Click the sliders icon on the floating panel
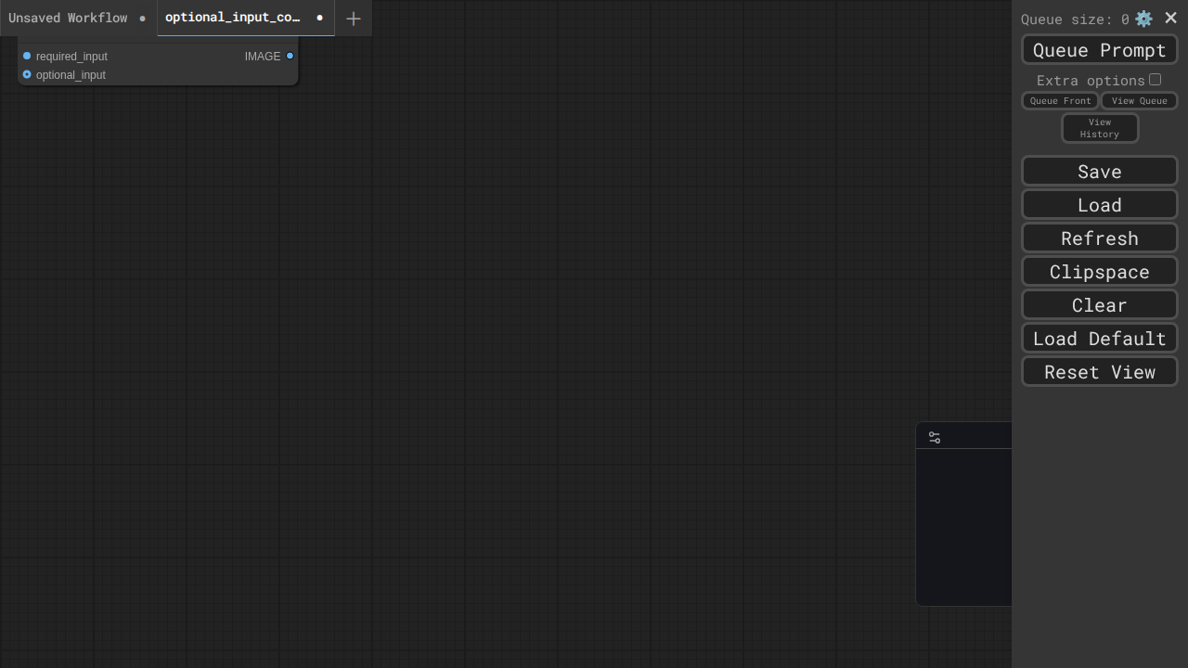The image size is (1188, 668). (935, 437)
